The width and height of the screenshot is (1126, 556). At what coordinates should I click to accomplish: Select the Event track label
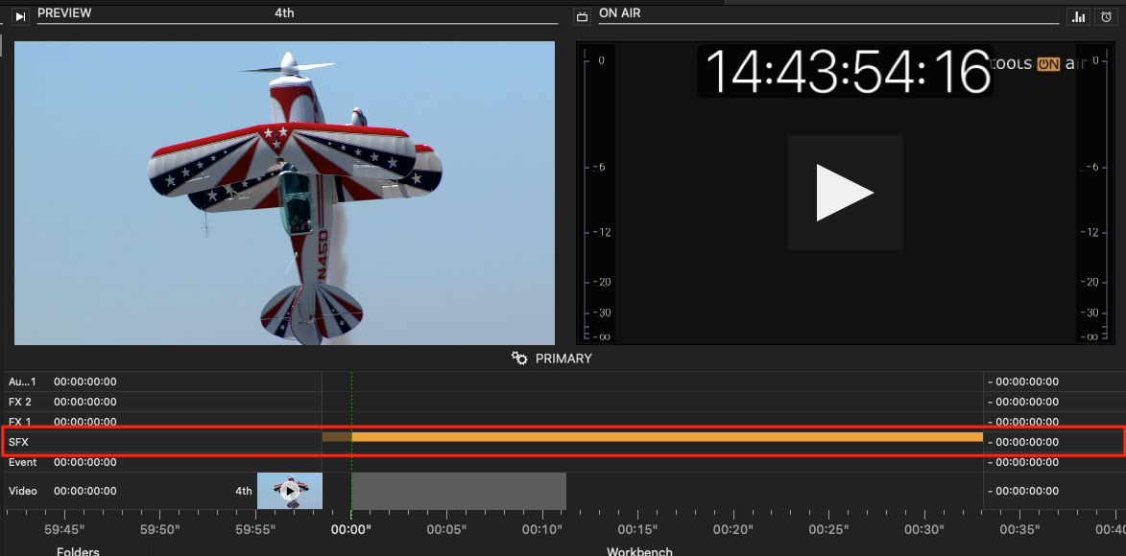click(22, 462)
